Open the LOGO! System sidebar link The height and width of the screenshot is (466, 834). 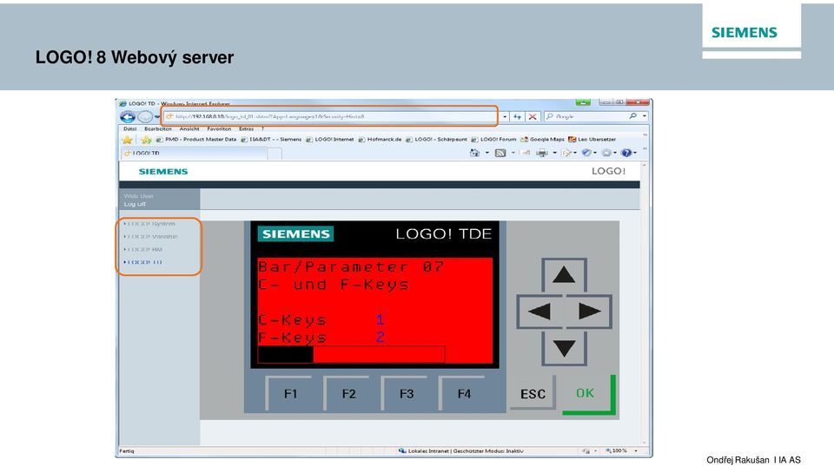coord(150,224)
